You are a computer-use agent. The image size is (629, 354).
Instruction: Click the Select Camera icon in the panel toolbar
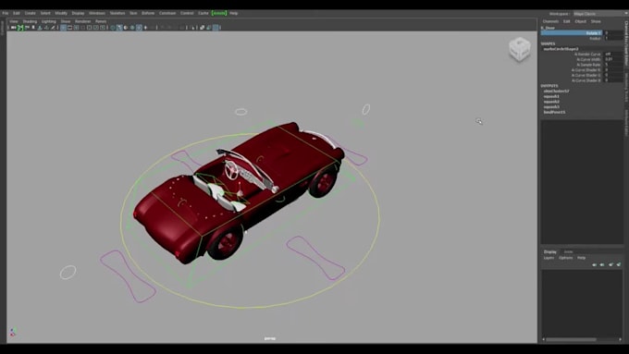point(13,27)
